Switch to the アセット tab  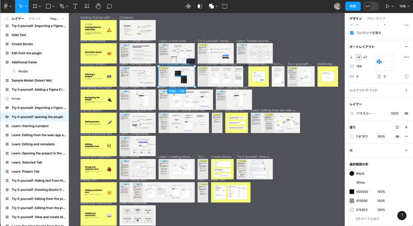35,18
